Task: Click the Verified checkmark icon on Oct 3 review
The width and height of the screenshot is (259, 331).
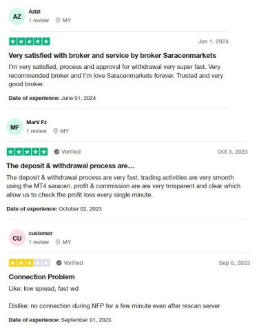Action: coord(56,152)
